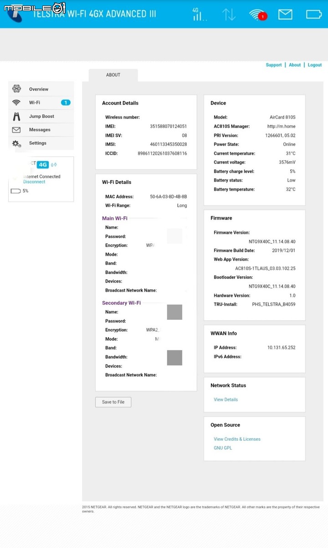Viewport: 328px width, 548px height.
Task: Click the Battery status value Low
Action: [291, 181]
